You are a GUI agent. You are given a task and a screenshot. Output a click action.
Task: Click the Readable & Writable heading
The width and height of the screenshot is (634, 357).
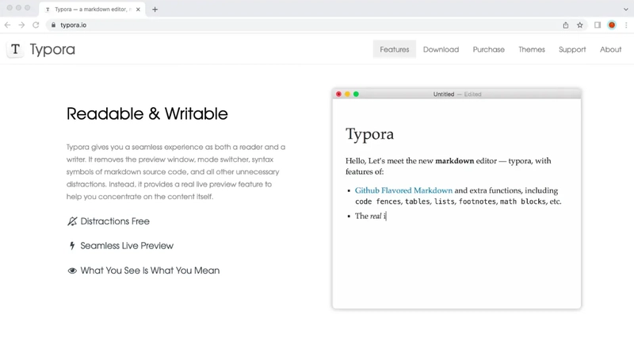pyautogui.click(x=147, y=113)
